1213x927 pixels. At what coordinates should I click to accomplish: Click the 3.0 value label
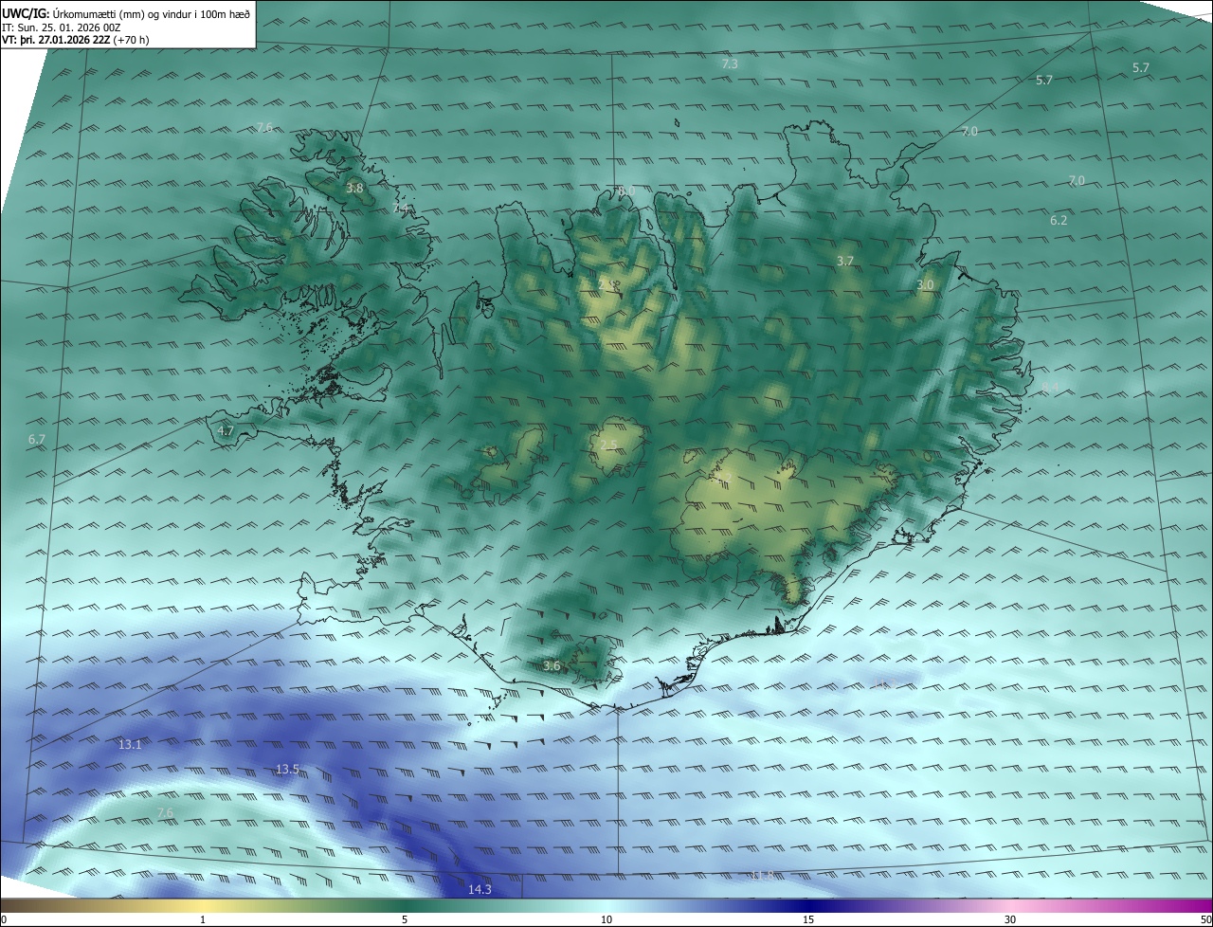pyautogui.click(x=925, y=284)
